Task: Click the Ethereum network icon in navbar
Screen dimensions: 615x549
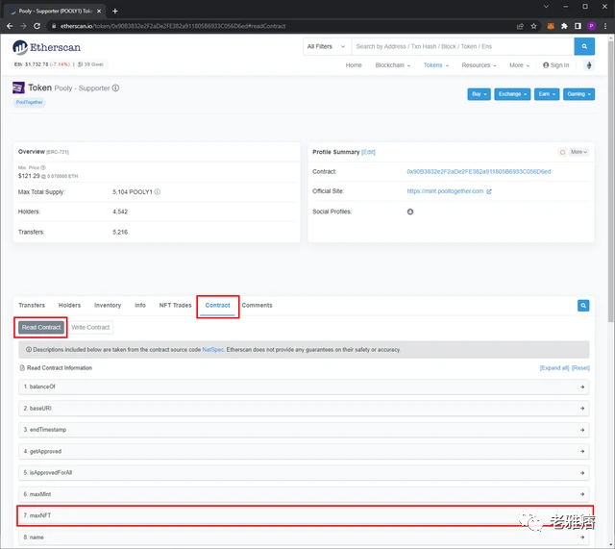Action: pos(589,65)
